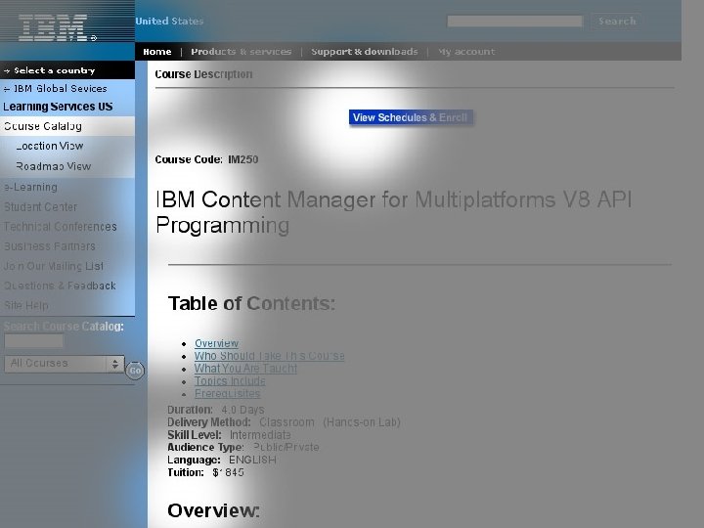Open Business Partners sidebar item
The height and width of the screenshot is (528, 704).
point(50,246)
